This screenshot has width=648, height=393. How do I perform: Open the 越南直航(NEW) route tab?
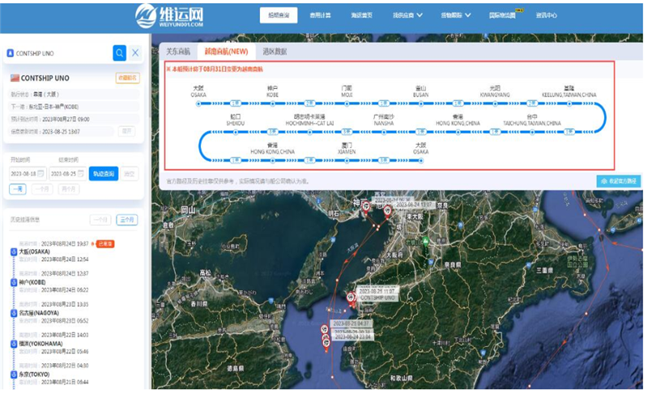227,52
